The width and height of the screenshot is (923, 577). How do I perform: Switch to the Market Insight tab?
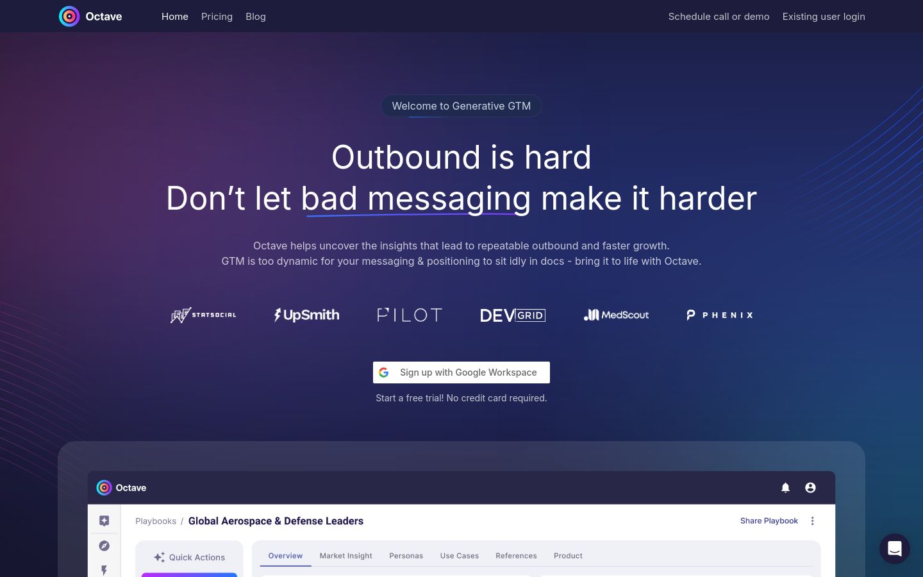(346, 556)
